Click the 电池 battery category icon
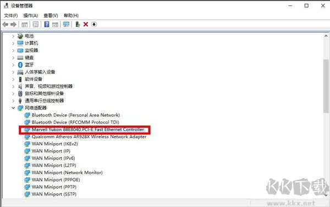The height and width of the screenshot is (207, 330). tap(20, 36)
